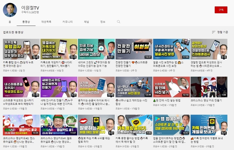Open the 앱 업데이트 thumbnail

tap(172, 125)
